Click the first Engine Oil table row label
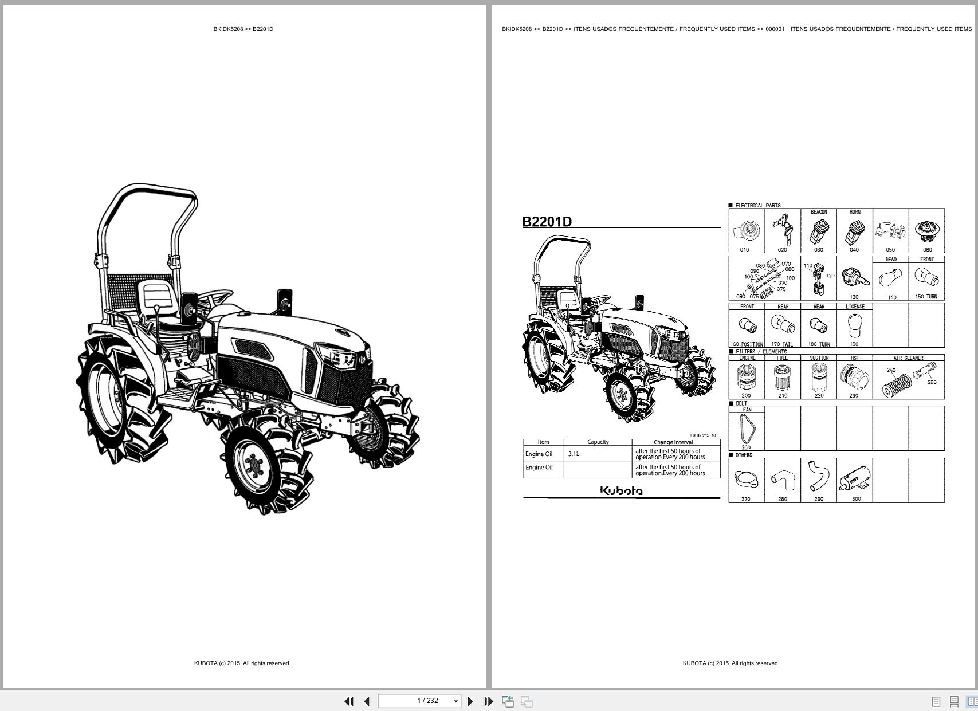Image resolution: width=978 pixels, height=711 pixels. click(x=539, y=454)
